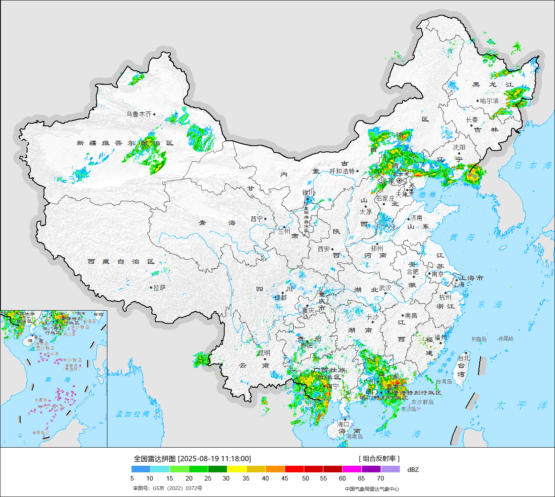This screenshot has height=497, width=555.
Task: Select the Kunming (昆明) city marker
Action: (x=265, y=359)
